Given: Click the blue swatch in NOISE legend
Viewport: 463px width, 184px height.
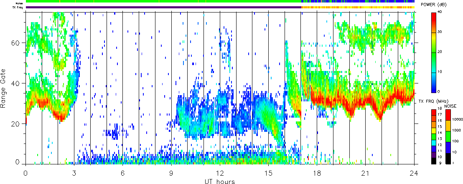Looking at the screenshot, I should tap(448, 147).
